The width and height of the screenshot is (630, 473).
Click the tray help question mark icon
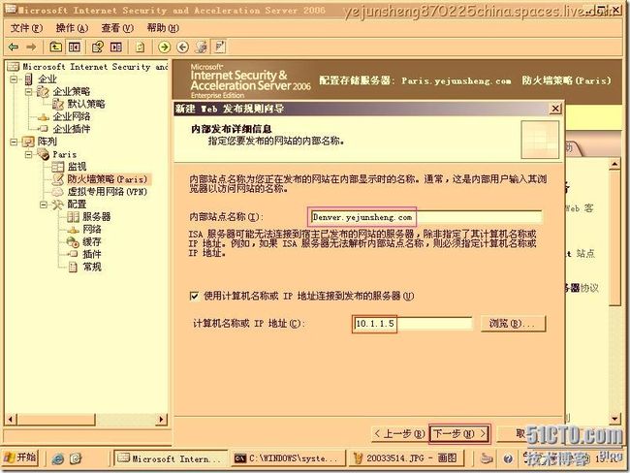coord(508,458)
